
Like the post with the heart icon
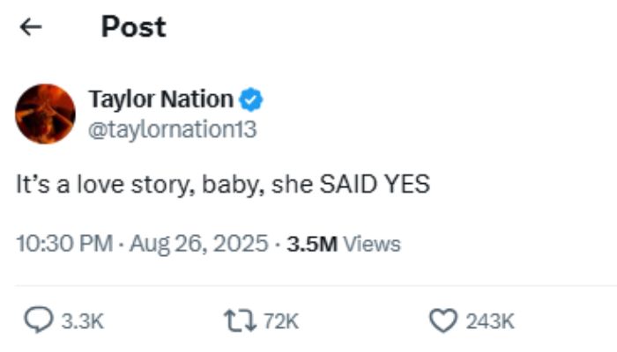pyautogui.click(x=442, y=321)
